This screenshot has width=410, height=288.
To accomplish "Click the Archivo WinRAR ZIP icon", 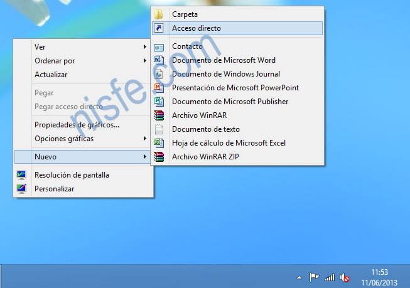I will pos(159,157).
